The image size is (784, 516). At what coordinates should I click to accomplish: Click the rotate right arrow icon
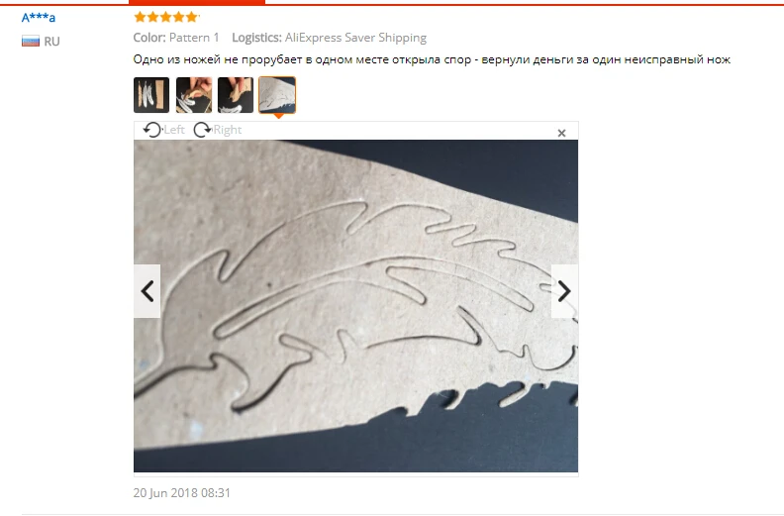tap(202, 130)
